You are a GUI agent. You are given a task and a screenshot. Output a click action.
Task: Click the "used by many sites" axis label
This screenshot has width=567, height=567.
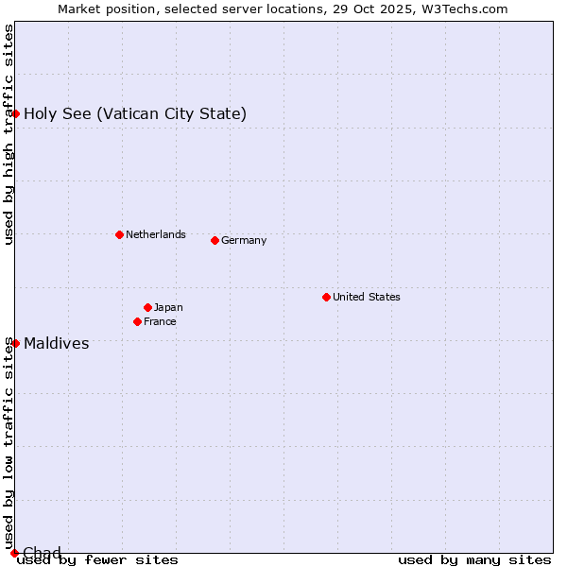point(474,559)
